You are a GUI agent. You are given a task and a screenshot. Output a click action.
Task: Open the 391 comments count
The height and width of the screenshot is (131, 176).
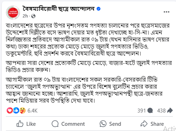point(142,111)
